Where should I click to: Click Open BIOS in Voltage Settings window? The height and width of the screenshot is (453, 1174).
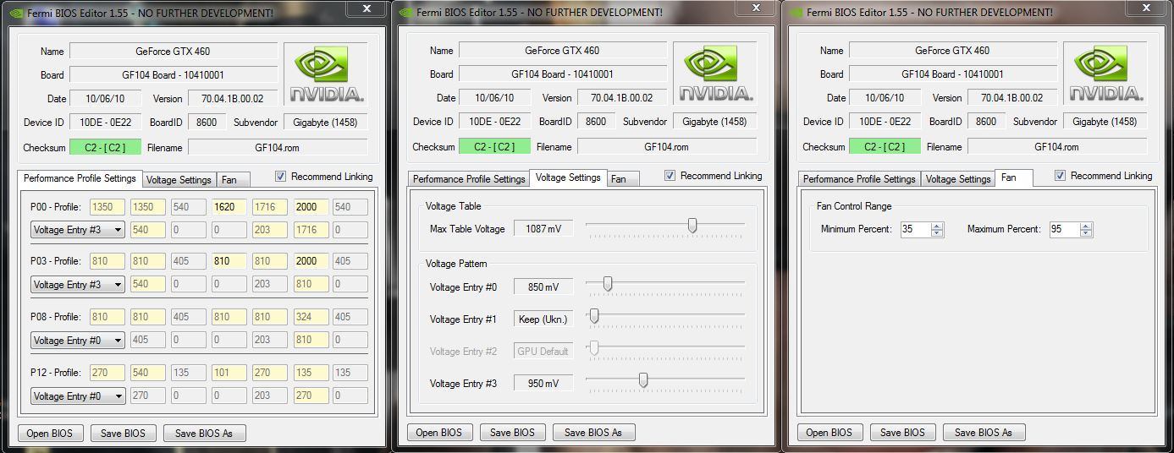pos(439,433)
